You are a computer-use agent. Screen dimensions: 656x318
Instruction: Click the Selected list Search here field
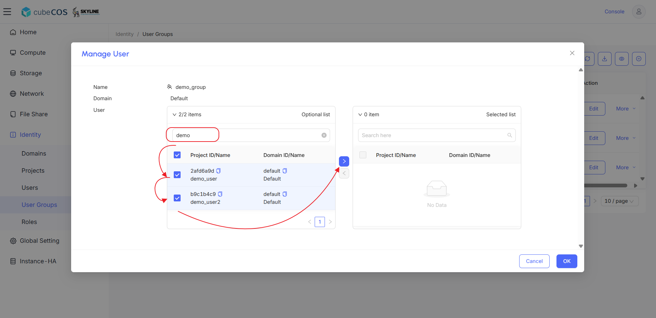[x=437, y=135]
